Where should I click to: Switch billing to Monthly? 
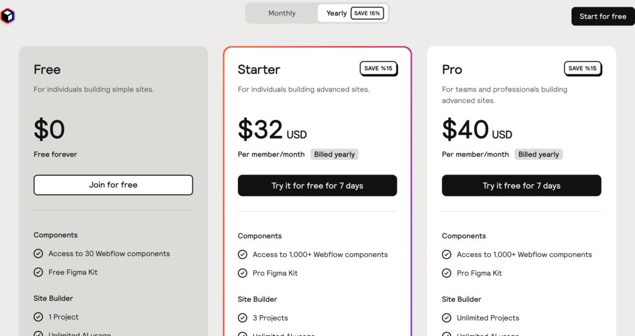pyautogui.click(x=282, y=13)
